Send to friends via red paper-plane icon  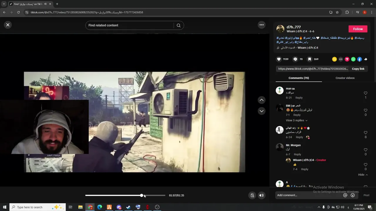(347, 59)
